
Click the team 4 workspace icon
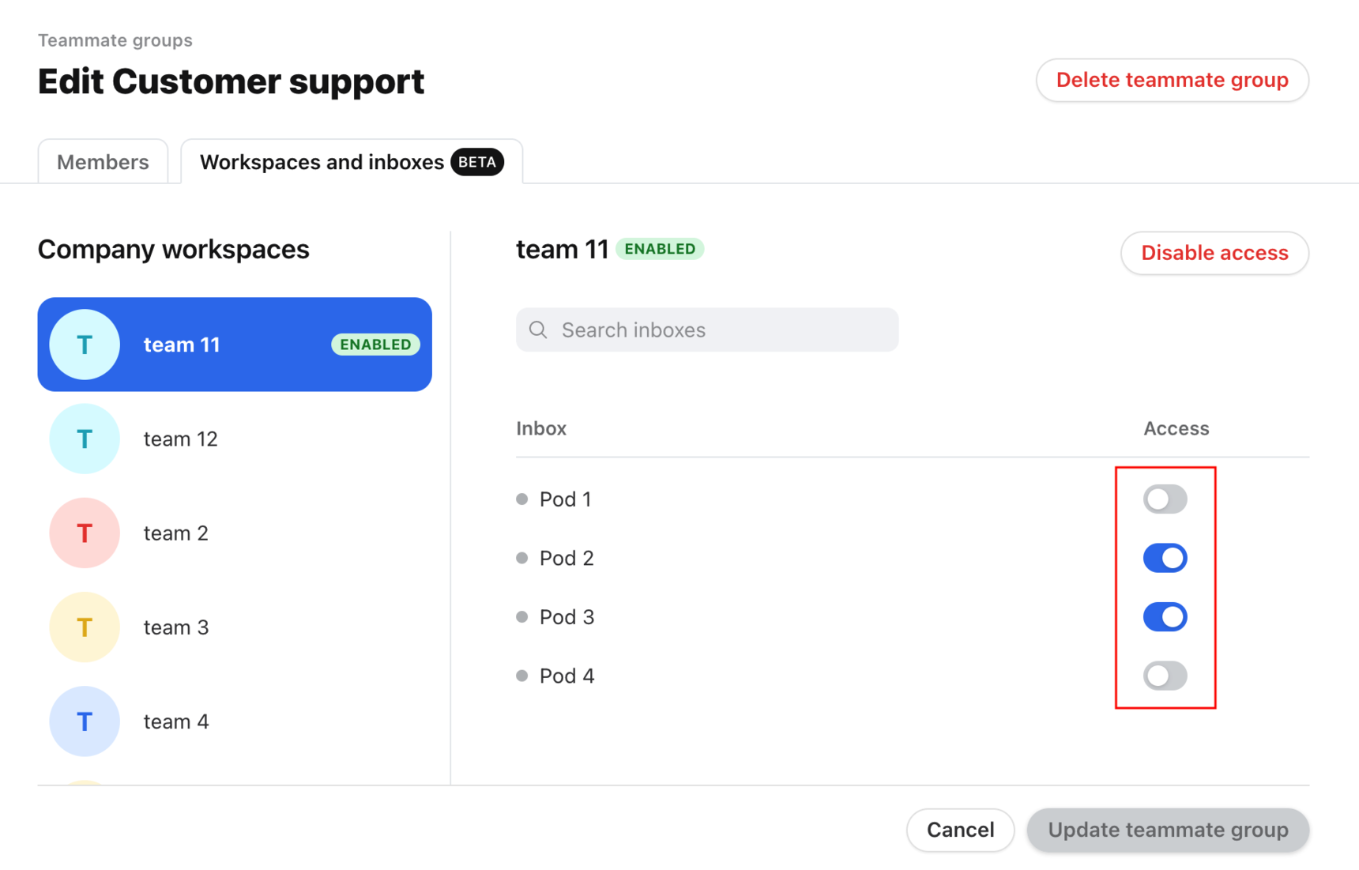(x=84, y=721)
